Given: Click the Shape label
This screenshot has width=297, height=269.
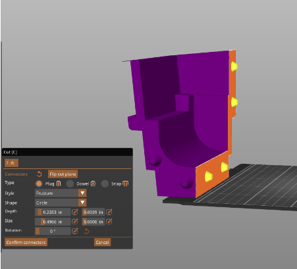Looking at the screenshot, I should (11, 203).
